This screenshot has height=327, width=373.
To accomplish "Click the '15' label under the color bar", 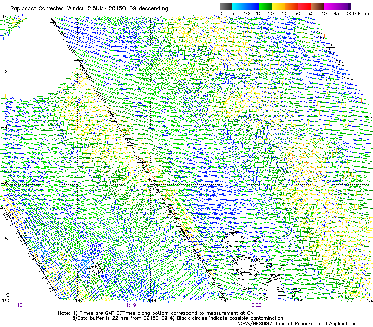I will click(x=259, y=14).
